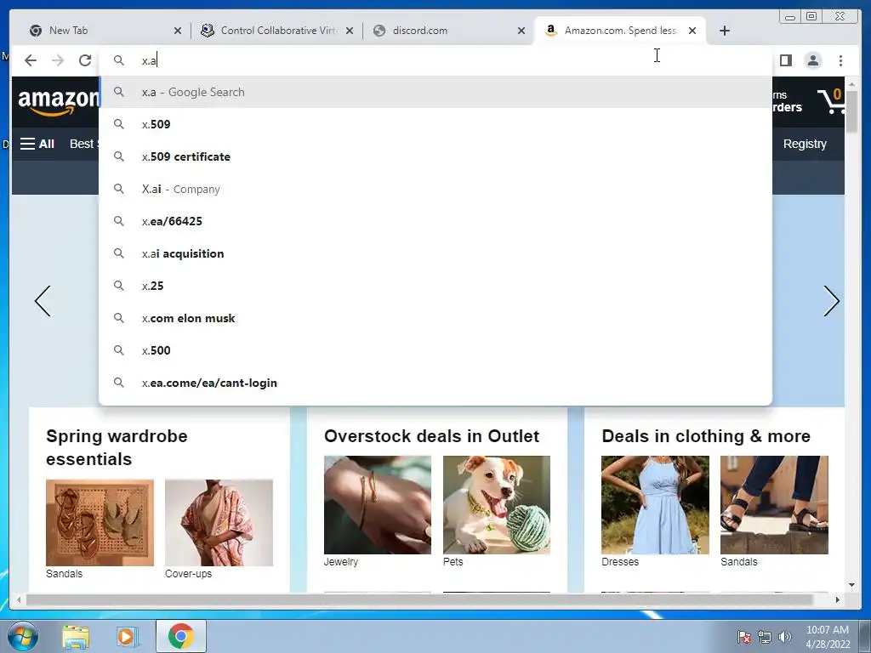The height and width of the screenshot is (653, 871).
Task: Open the Pets dog image
Action: (497, 505)
